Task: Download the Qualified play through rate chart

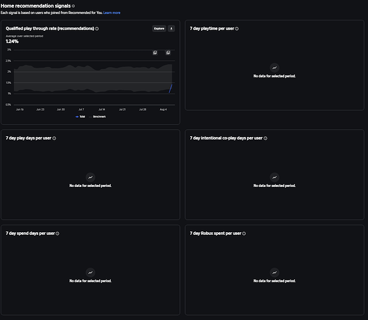Action: (172, 29)
